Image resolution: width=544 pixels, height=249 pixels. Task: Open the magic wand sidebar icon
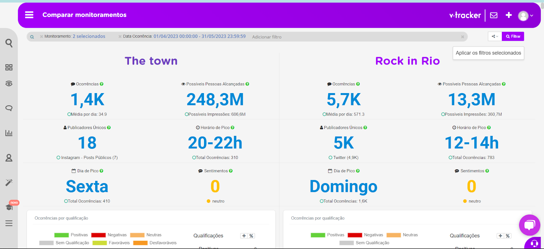coord(9,182)
